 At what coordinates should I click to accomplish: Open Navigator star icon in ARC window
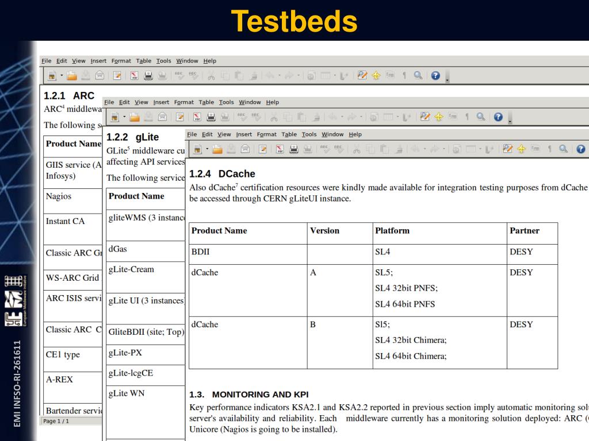coord(376,76)
